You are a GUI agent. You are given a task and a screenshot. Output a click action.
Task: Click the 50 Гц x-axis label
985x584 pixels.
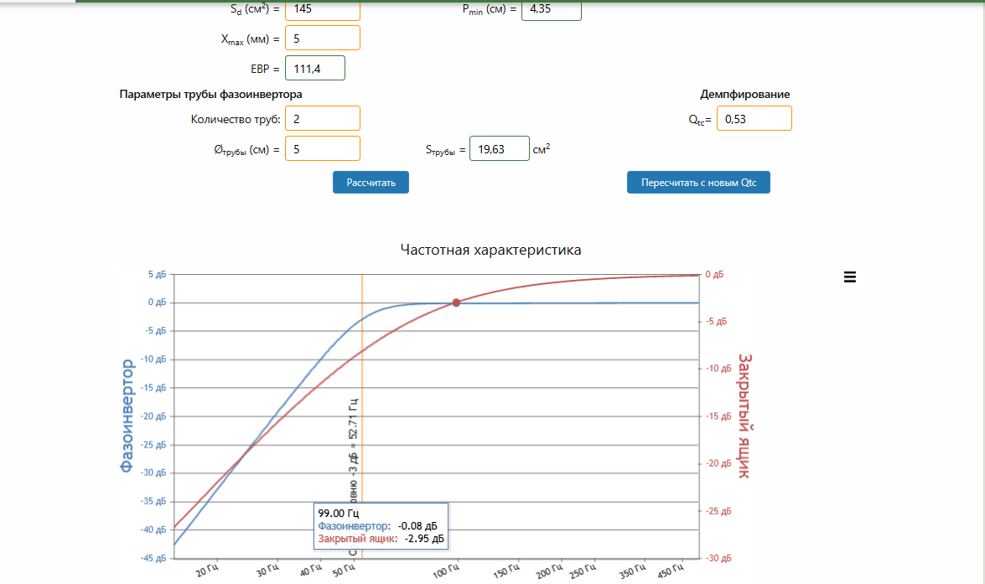[x=345, y=571]
